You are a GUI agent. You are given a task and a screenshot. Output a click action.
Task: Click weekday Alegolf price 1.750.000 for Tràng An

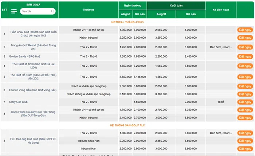click(x=126, y=47)
